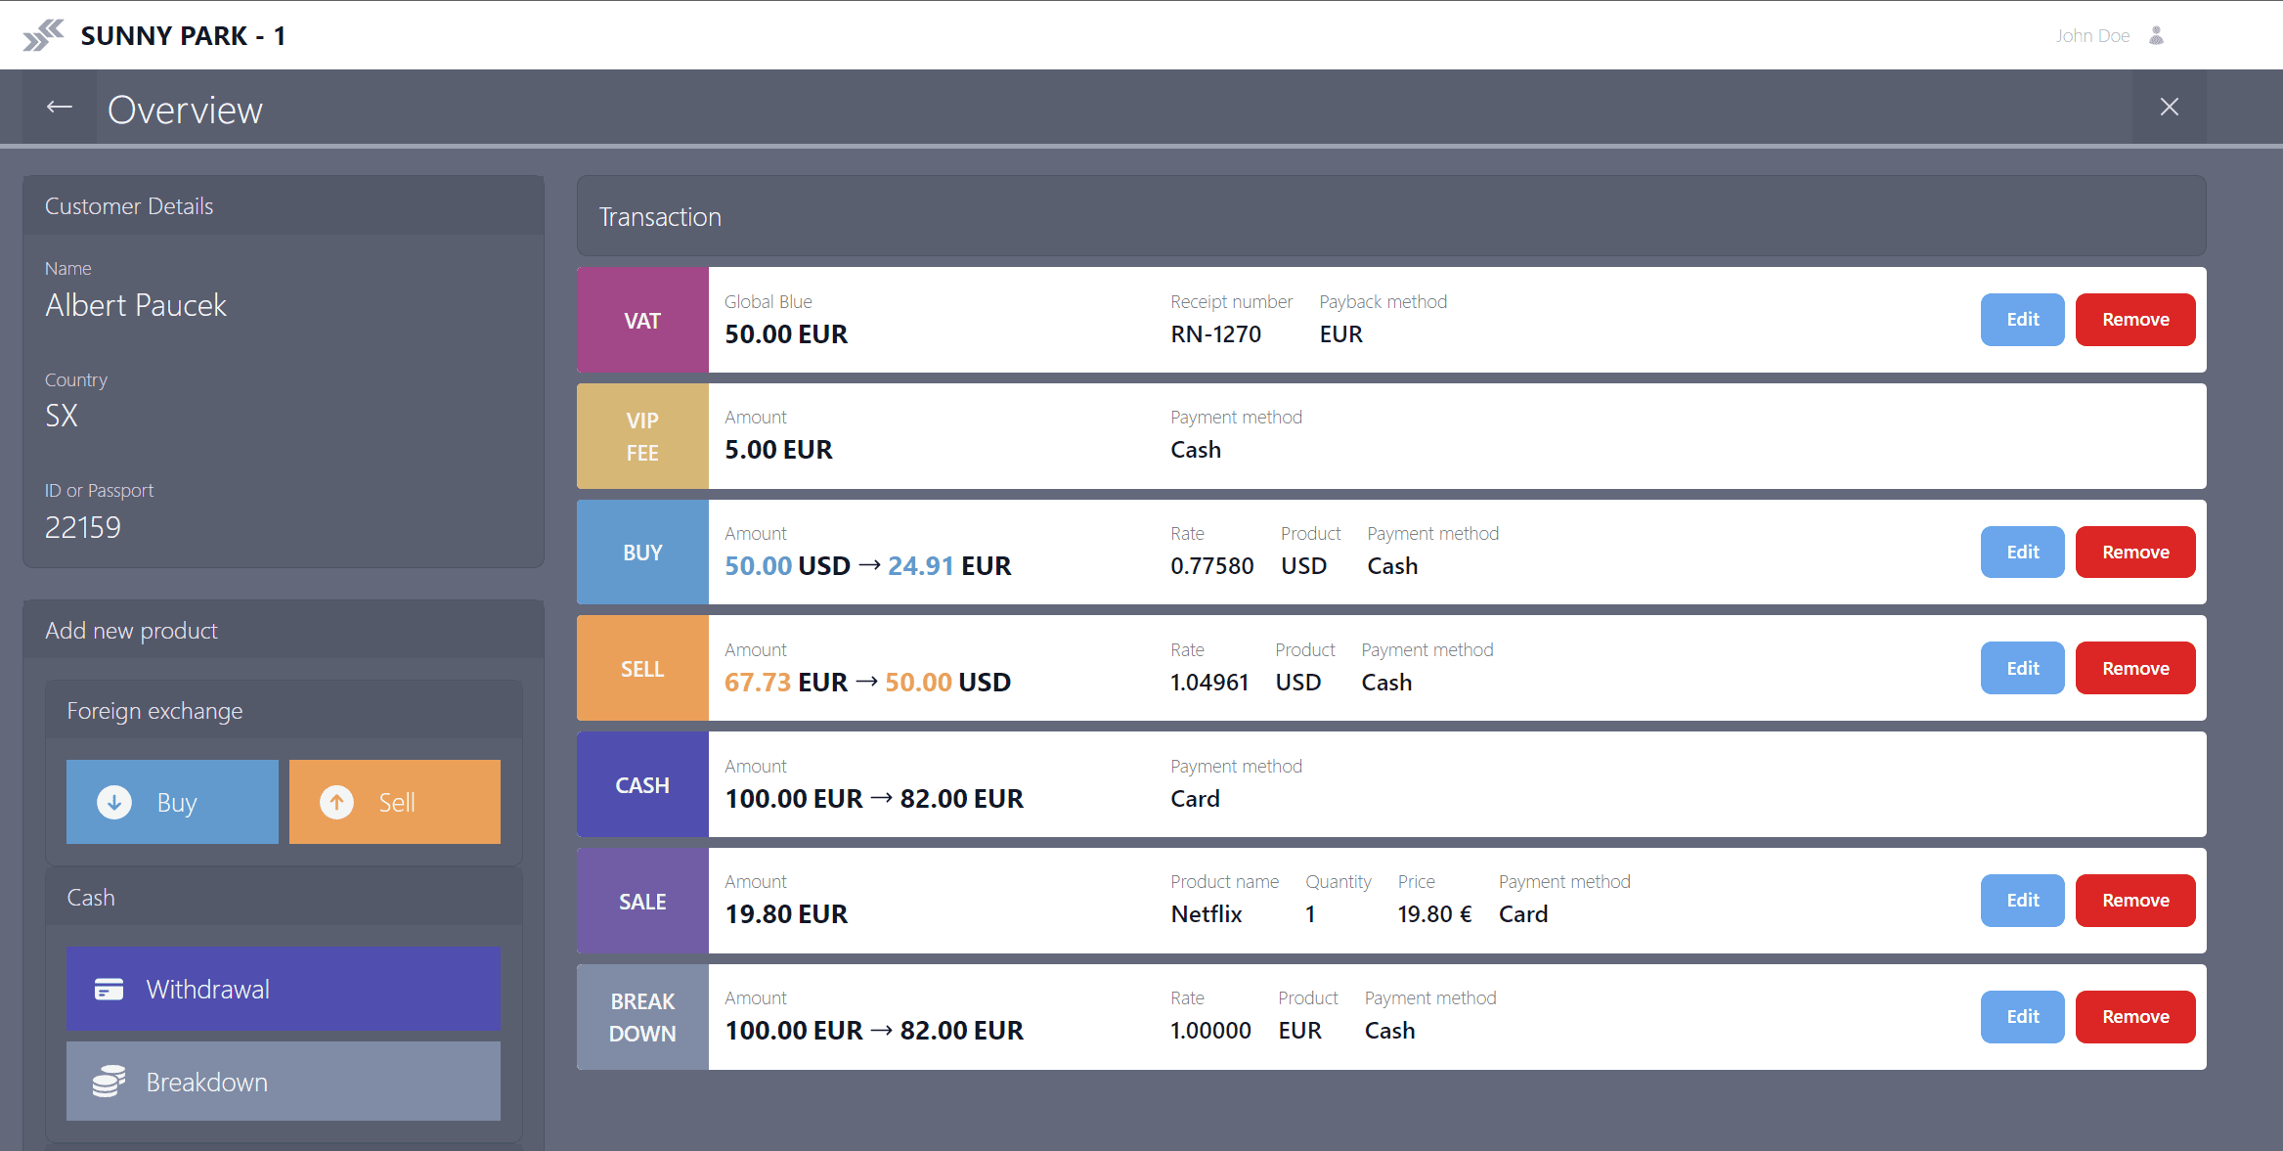This screenshot has width=2283, height=1151.
Task: Click the down-arrow icon on Buy
Action: 114,803
